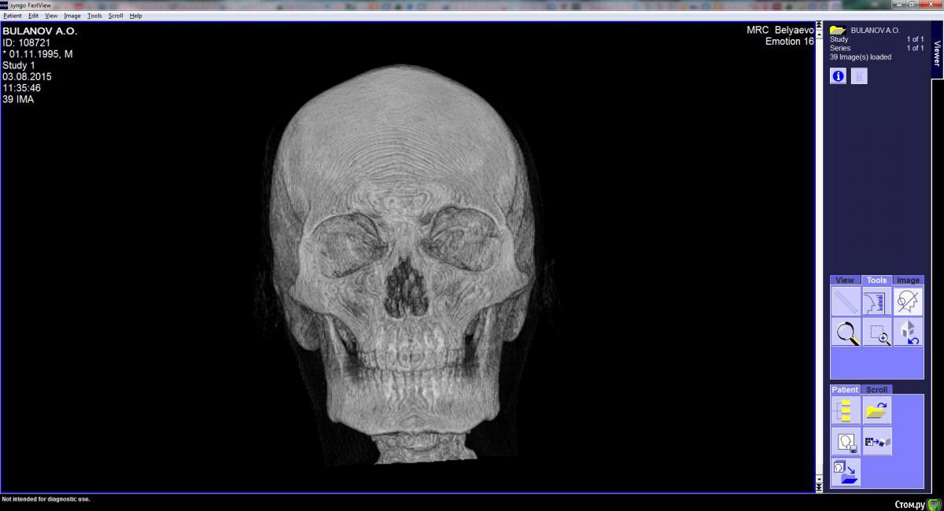Open the Patient menu in menu bar
Viewport: 944px width, 511px height.
click(12, 16)
